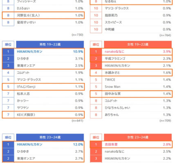
Task: Click the 男性 19~22歳 table header
Action: point(50,44)
